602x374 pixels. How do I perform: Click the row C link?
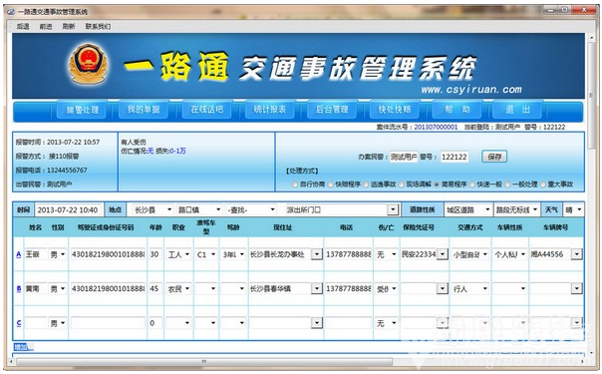coord(18,323)
